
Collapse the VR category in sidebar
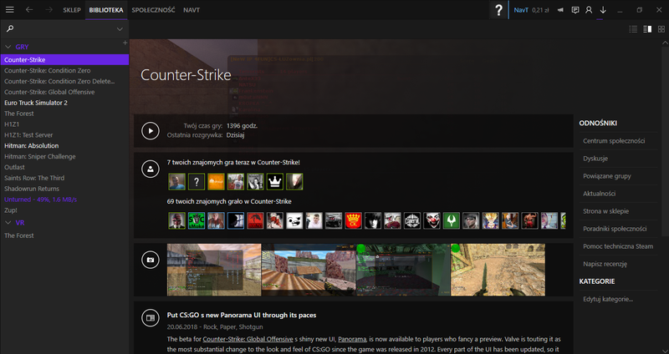pos(8,223)
